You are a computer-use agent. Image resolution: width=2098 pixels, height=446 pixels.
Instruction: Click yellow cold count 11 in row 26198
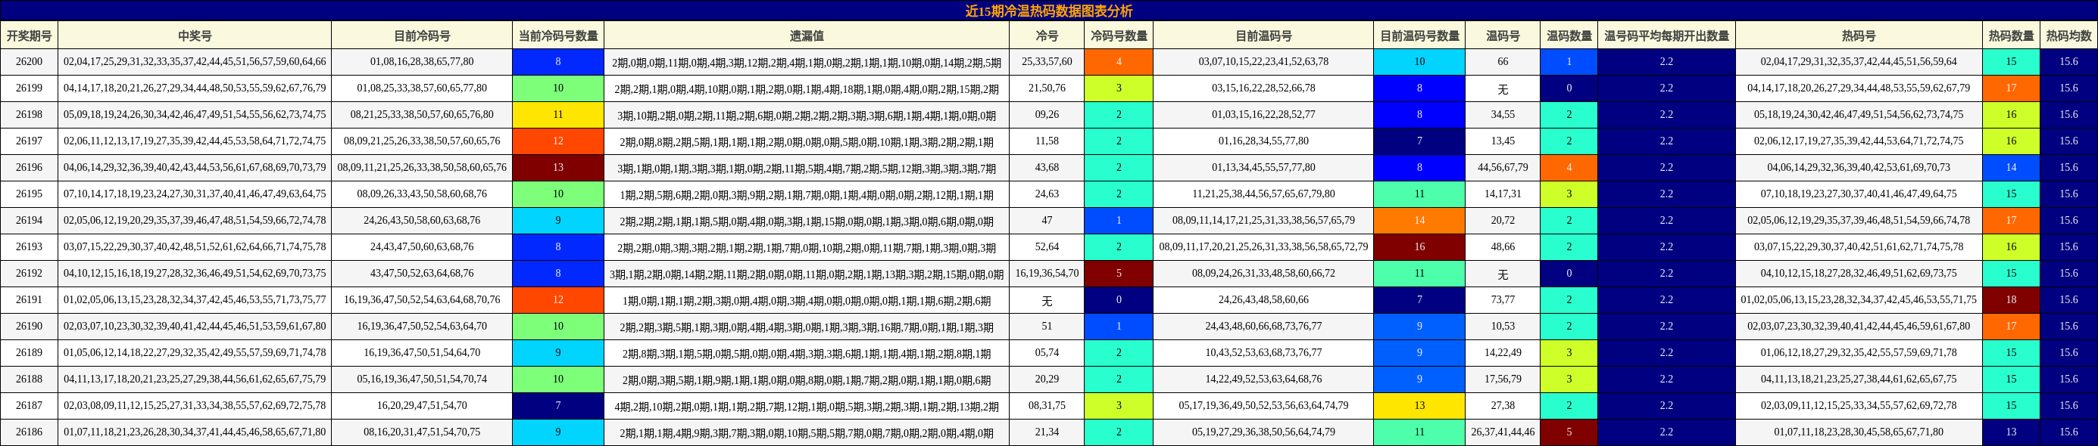(558, 115)
